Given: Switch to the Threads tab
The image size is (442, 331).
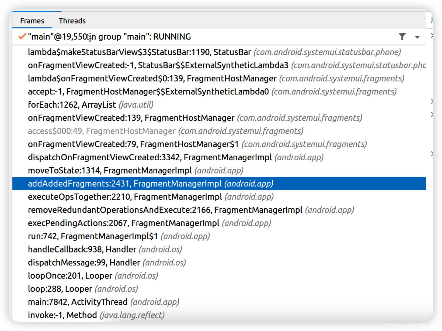Looking at the screenshot, I should [72, 21].
